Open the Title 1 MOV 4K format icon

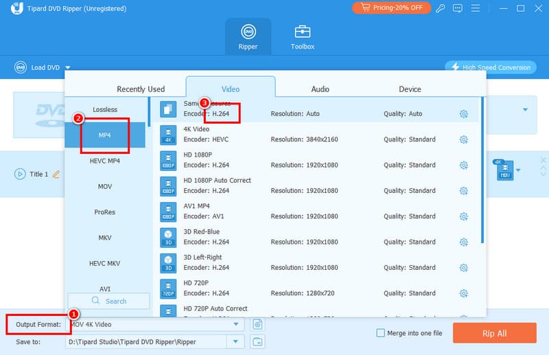(504, 170)
